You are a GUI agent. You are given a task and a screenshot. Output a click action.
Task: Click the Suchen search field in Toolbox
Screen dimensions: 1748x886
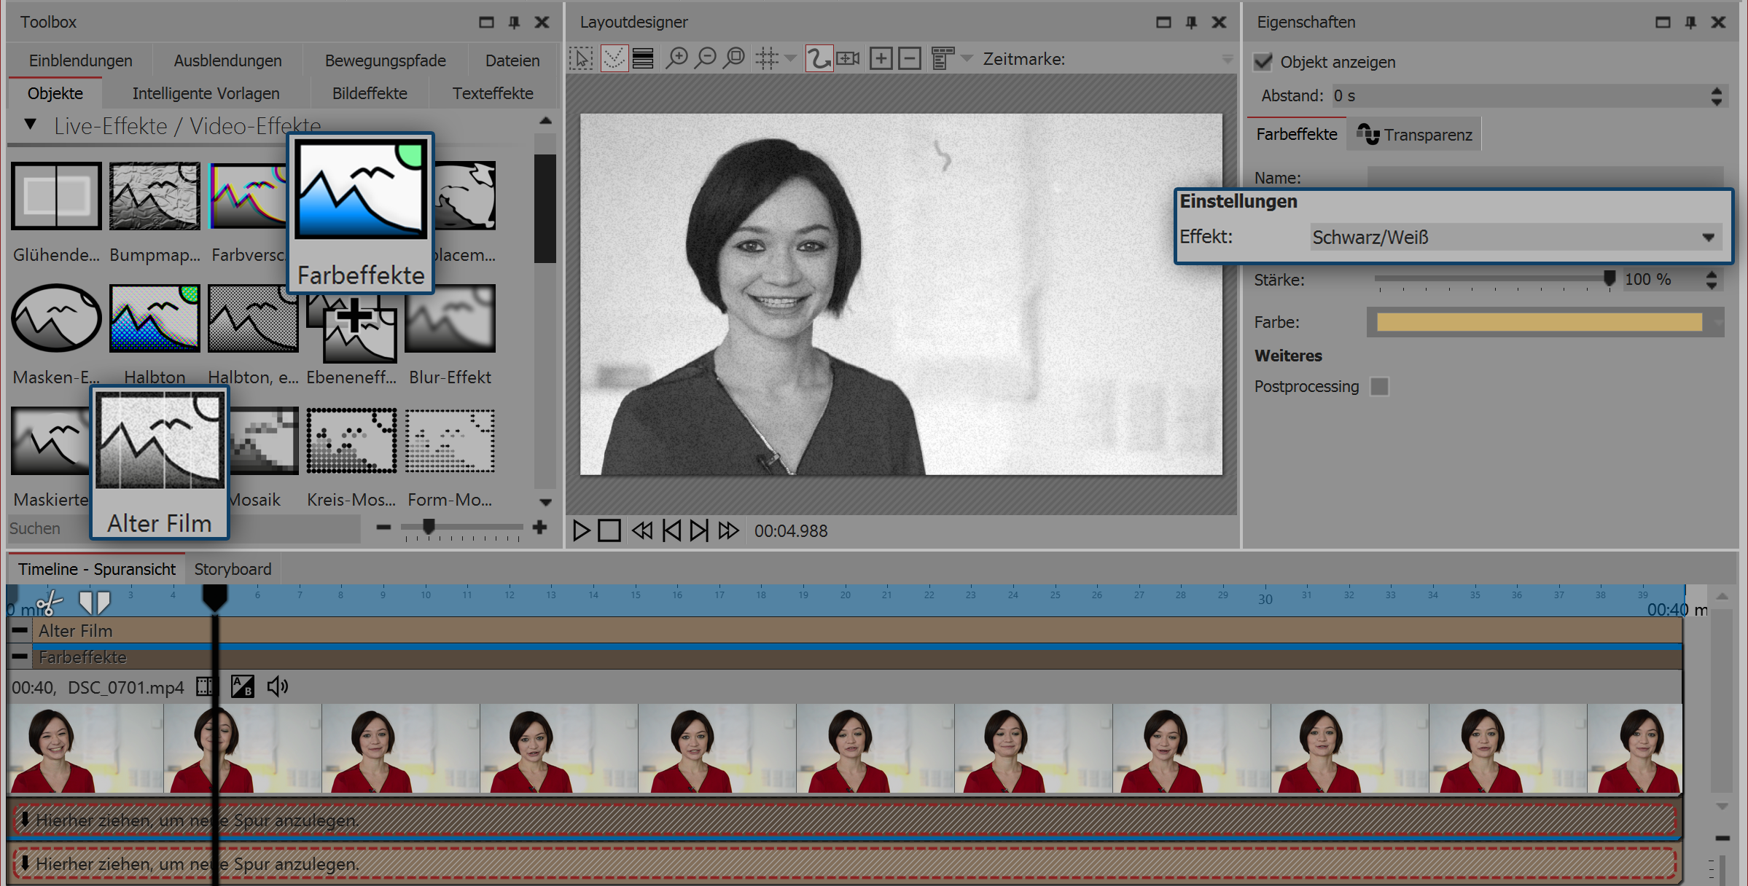click(x=44, y=528)
